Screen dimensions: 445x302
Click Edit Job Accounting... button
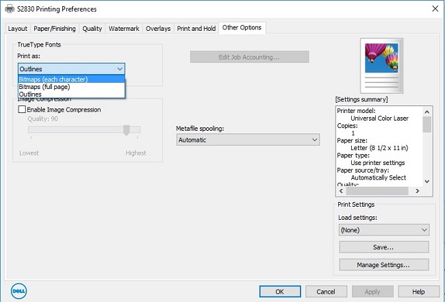point(249,57)
